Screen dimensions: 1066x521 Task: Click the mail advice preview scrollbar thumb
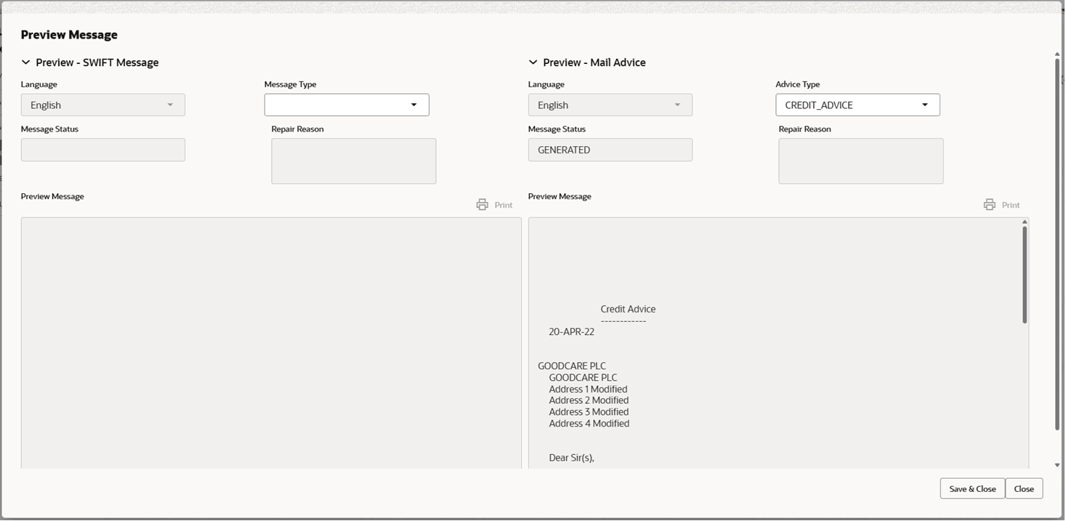1025,275
